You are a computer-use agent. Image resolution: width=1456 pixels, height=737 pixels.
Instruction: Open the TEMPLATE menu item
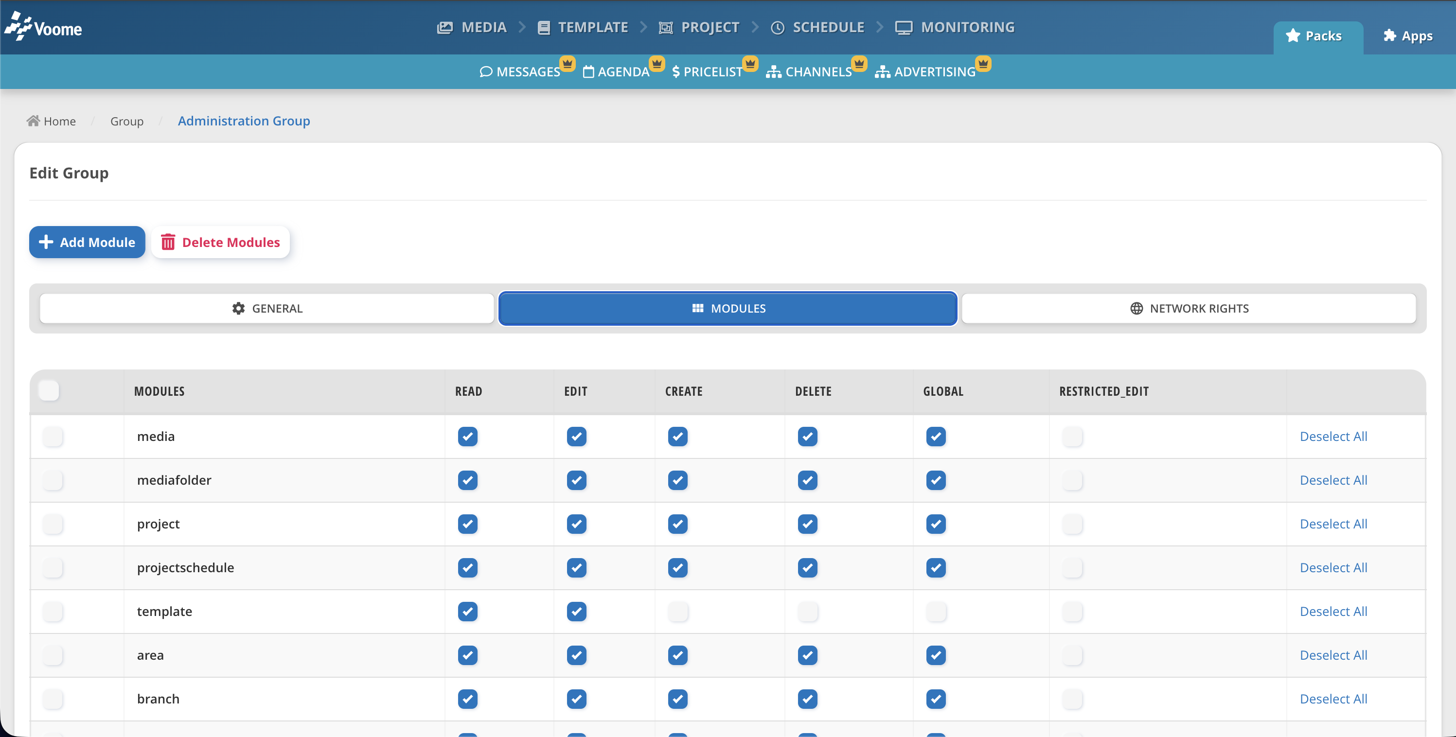click(583, 27)
